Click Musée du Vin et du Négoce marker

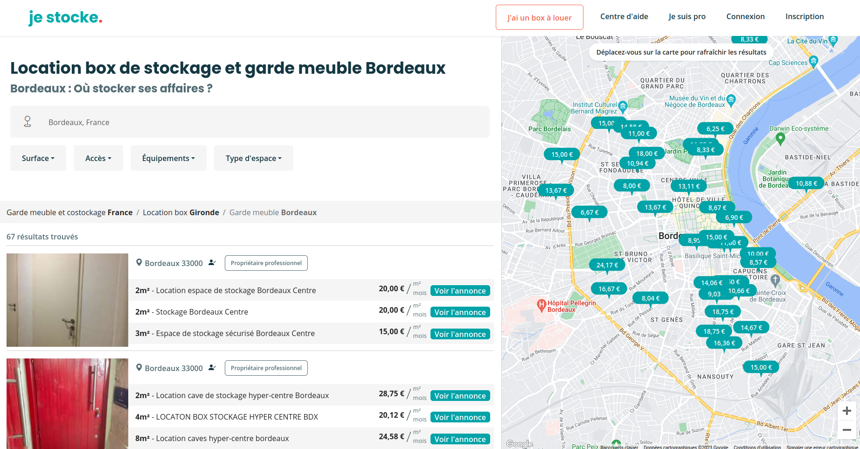click(x=731, y=99)
